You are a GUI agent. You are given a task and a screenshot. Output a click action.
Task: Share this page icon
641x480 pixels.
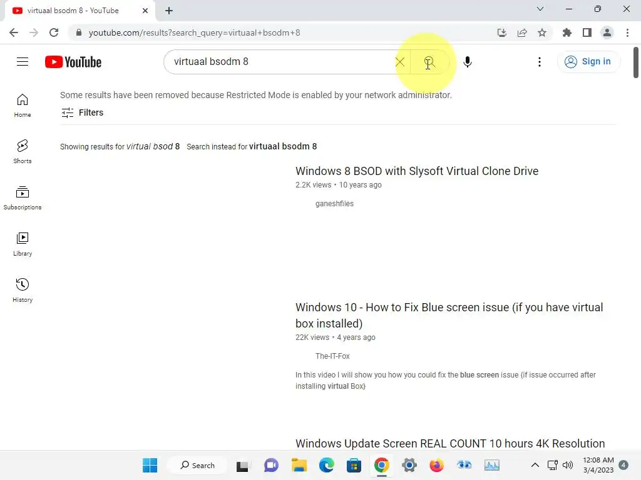click(522, 32)
